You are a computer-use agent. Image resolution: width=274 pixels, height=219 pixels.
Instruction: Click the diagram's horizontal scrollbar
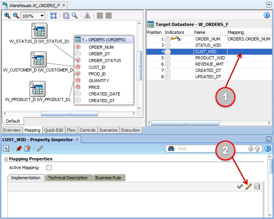click(x=69, y=114)
